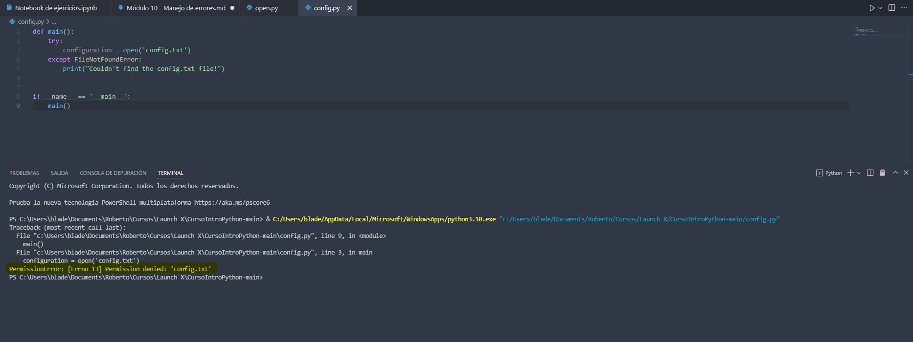Open the editor more actions menu

click(904, 8)
